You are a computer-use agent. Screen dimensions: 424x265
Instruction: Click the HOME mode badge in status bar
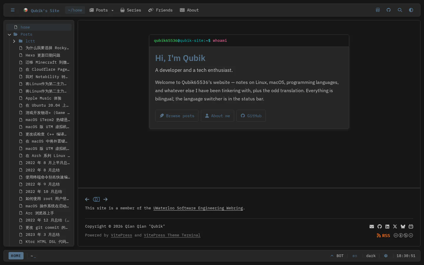point(16,256)
